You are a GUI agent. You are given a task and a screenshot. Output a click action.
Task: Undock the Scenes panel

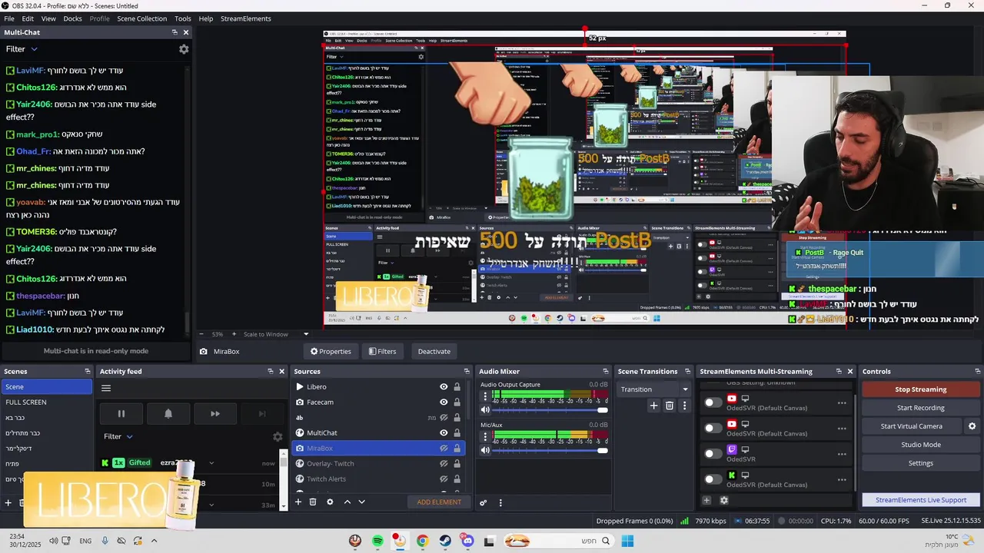[87, 372]
